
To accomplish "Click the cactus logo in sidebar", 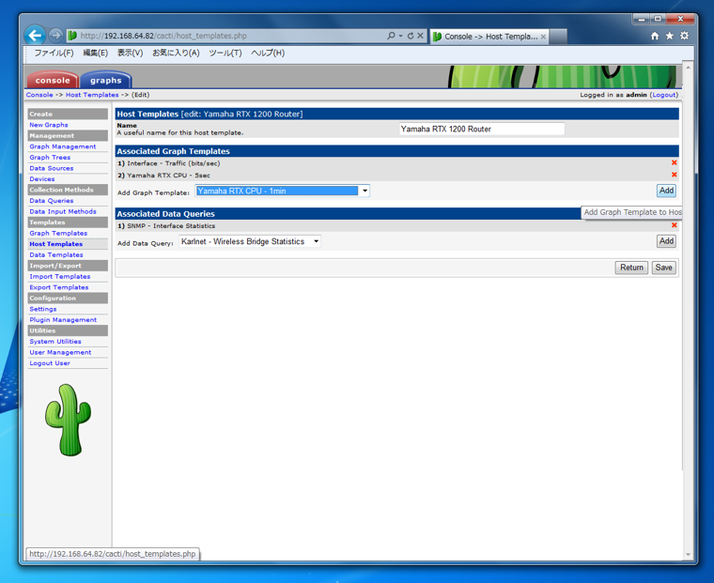I will [x=68, y=420].
